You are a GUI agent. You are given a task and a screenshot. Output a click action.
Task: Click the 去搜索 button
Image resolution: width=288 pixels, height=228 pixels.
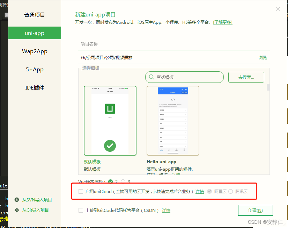tap(246, 77)
